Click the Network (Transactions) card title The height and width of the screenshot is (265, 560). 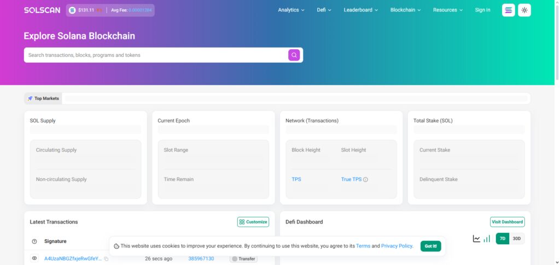312,121
